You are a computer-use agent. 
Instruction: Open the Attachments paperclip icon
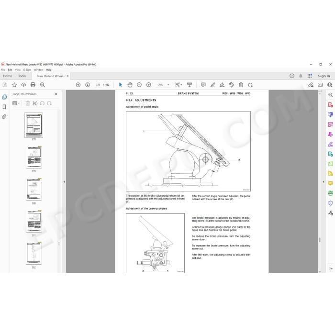(4, 117)
